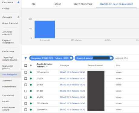Open BRAND 2018 campaign link in 11-20% row
Viewport: 139px width, 113px height.
point(73,78)
